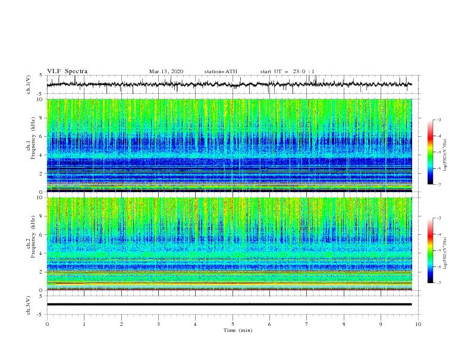Viewport: 471px width, 364px height.
Task: Click the 'ch.1(V)' axis label
Action: coord(29,84)
